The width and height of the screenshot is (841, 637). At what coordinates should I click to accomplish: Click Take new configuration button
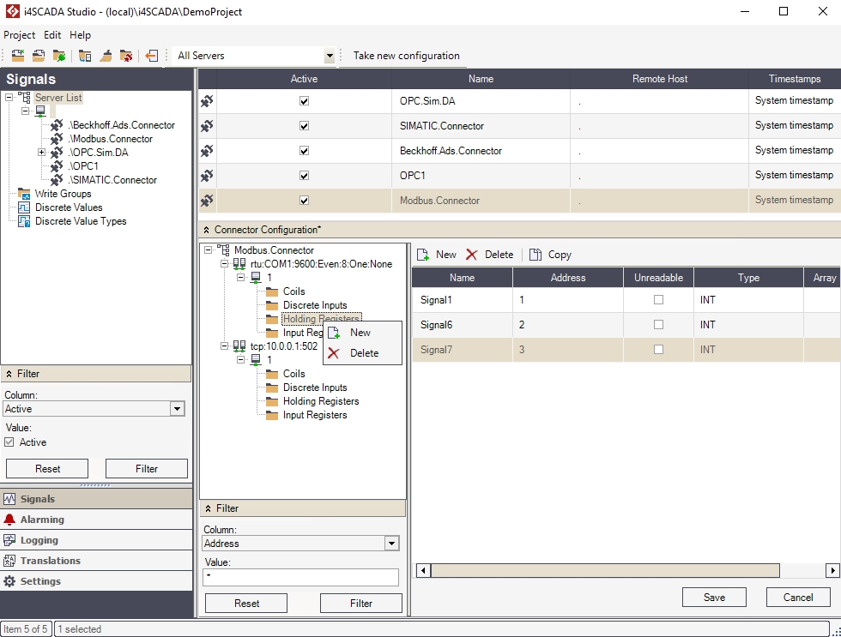pos(406,56)
